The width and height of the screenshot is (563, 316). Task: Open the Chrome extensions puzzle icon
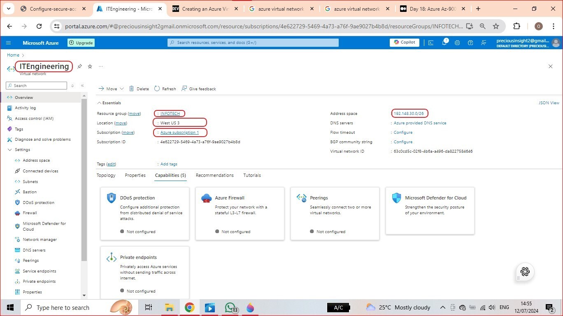click(x=517, y=26)
